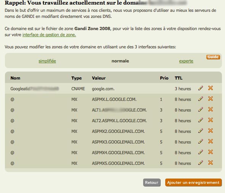
Task: Edit the ASPMX3.GOOGLEMAIL.COM record
Action: tap(201, 141)
